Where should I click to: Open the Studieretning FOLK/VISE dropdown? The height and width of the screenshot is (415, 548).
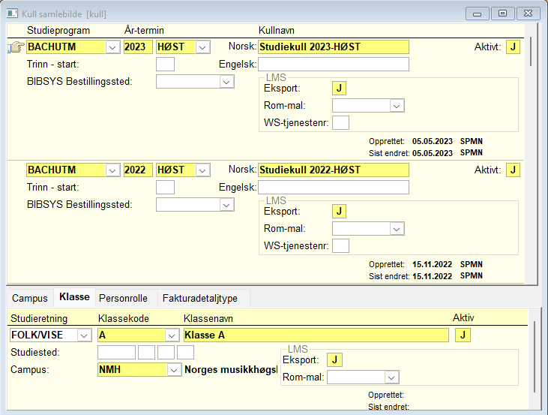pyautogui.click(x=84, y=335)
